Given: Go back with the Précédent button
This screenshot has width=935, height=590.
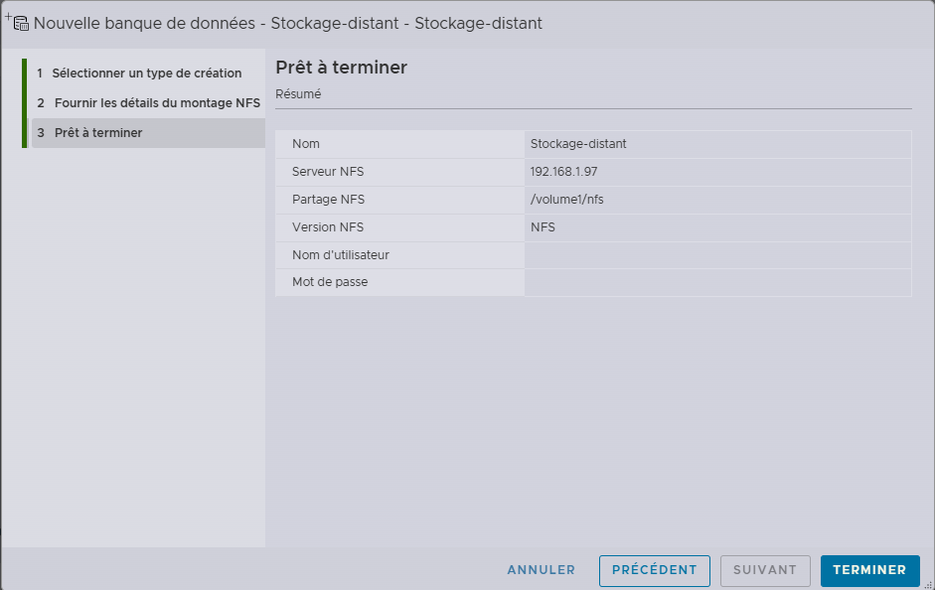Looking at the screenshot, I should (654, 570).
